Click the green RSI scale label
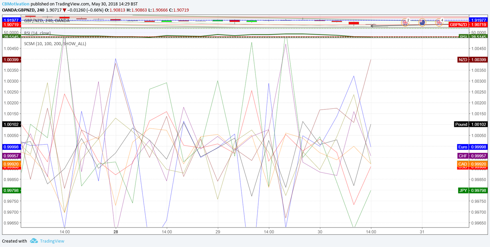The image size is (490, 247). click(x=464, y=37)
